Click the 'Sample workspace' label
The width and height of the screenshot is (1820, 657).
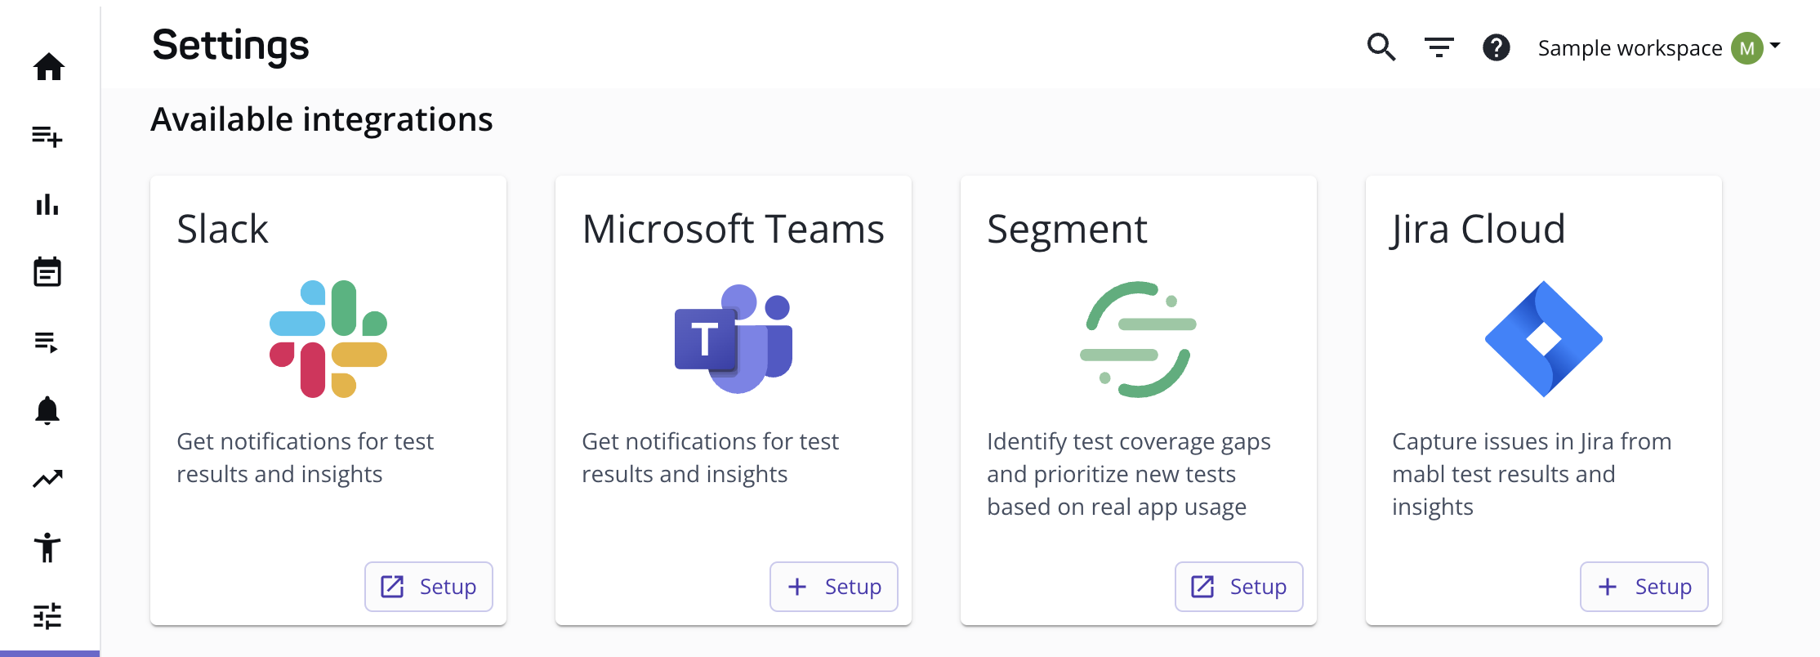(x=1630, y=48)
